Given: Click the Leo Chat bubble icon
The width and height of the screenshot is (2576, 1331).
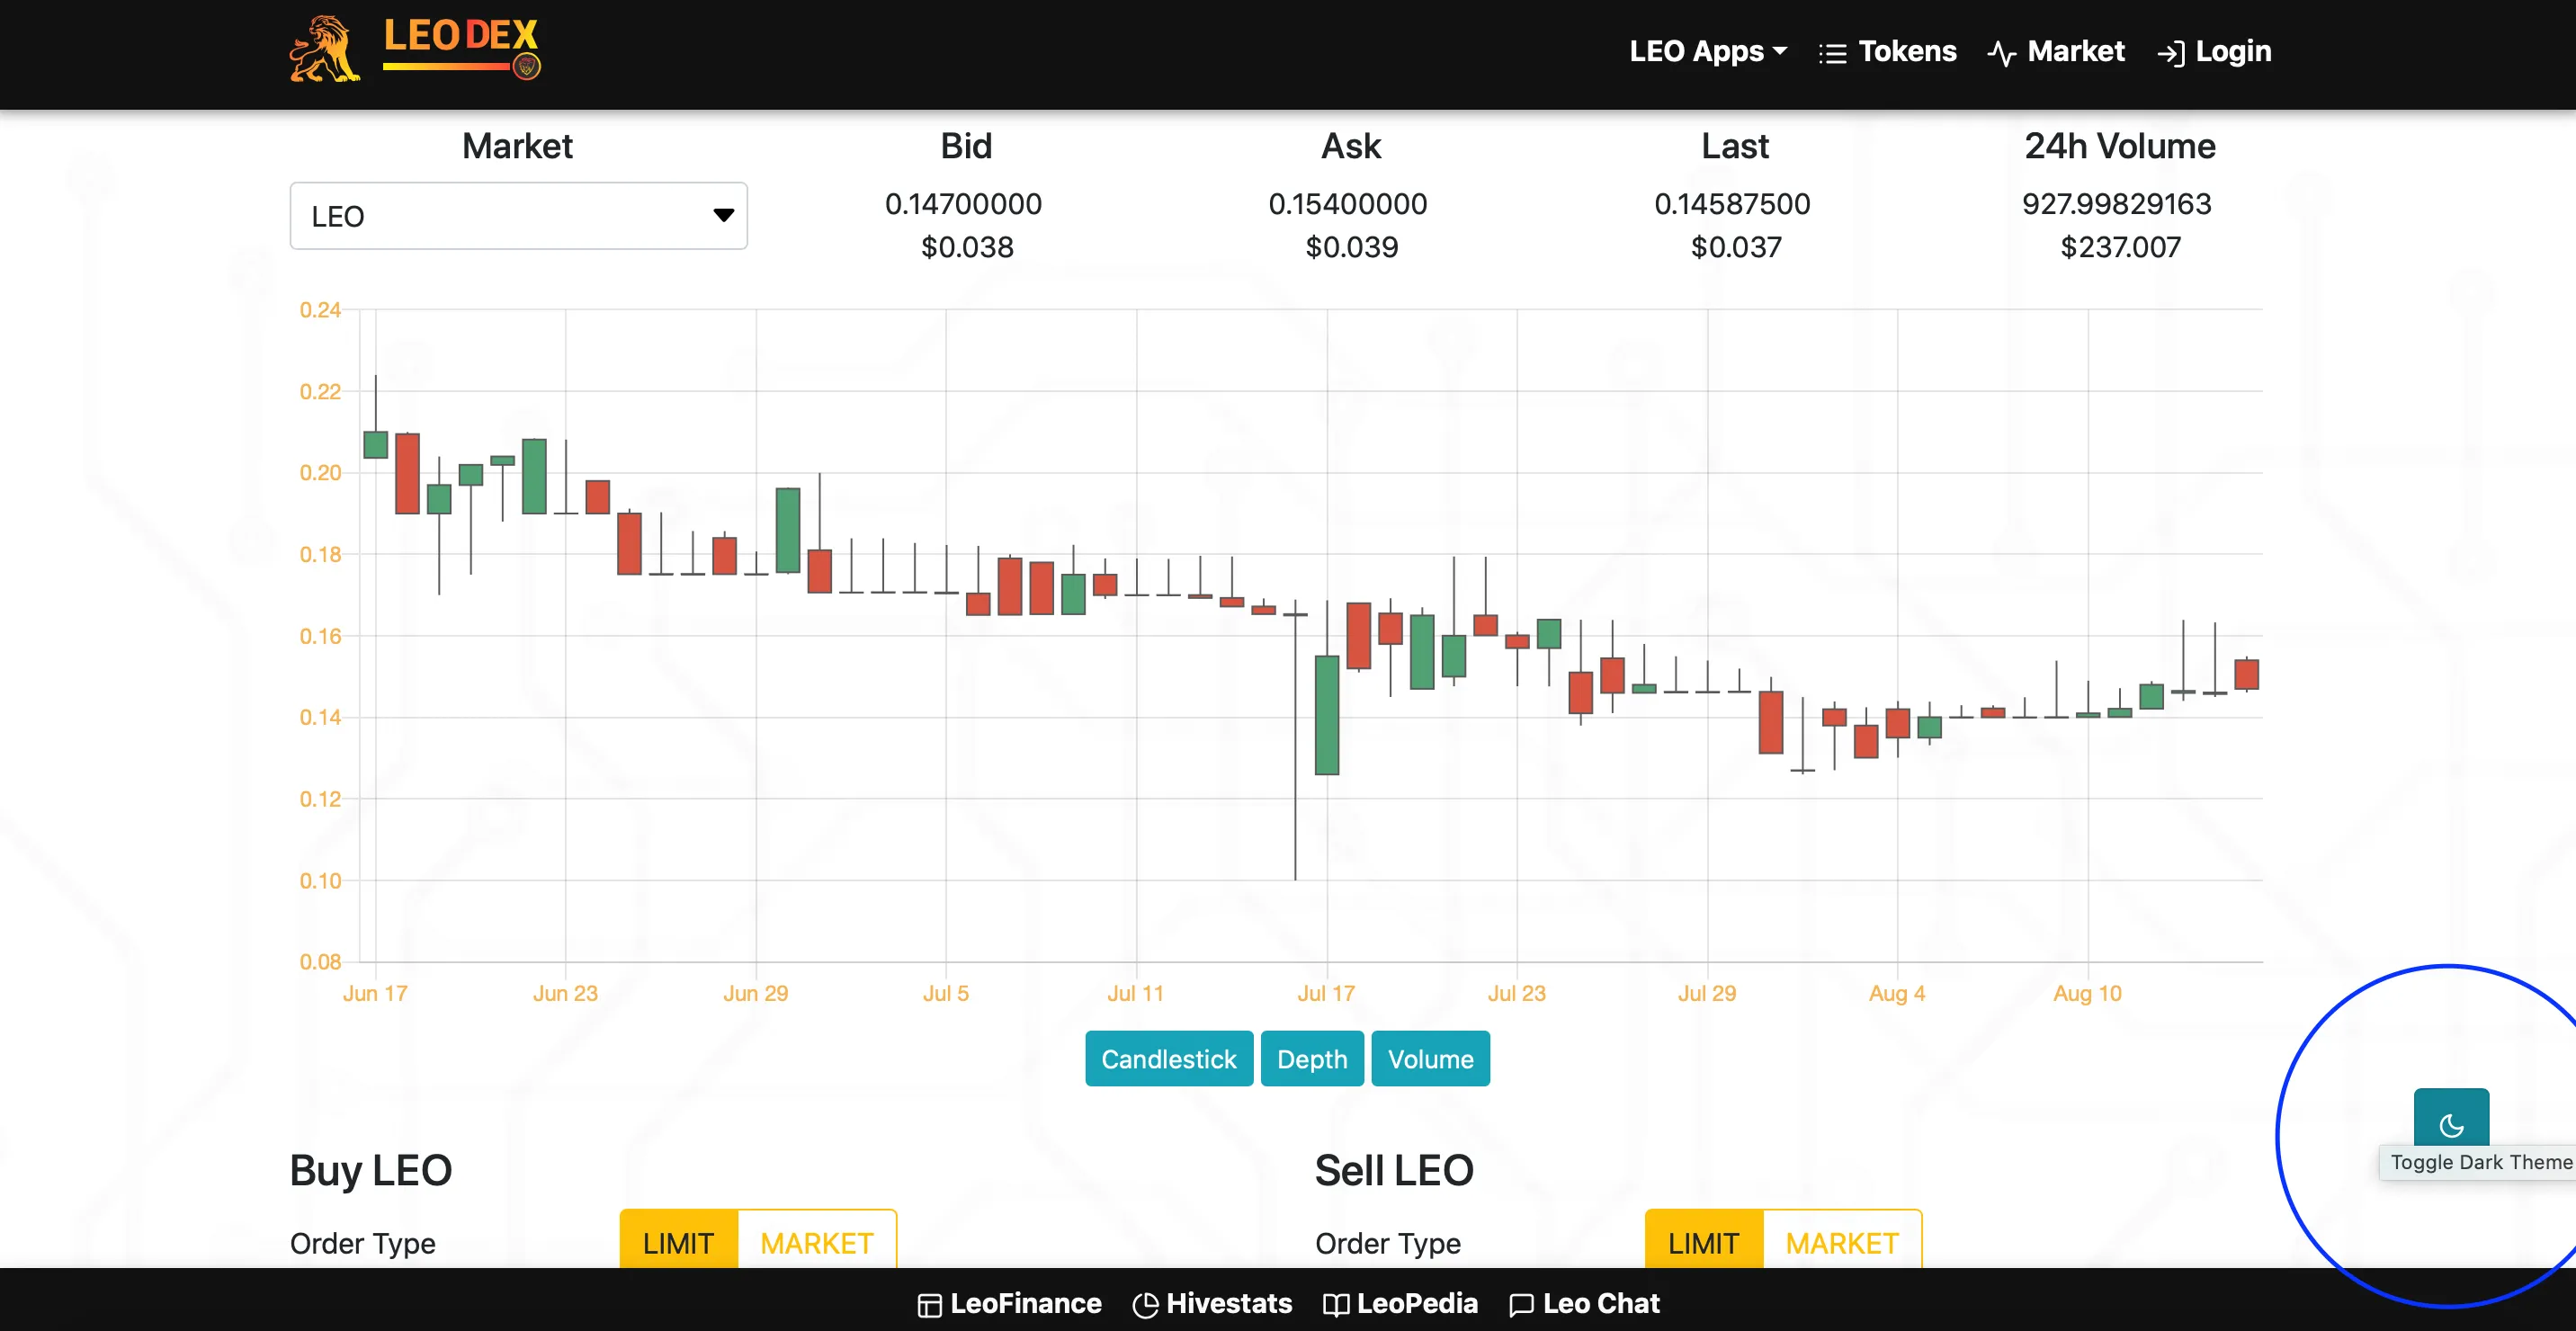Looking at the screenshot, I should tap(1521, 1306).
